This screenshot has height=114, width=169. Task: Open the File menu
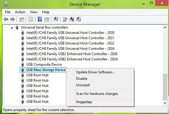point(8,12)
